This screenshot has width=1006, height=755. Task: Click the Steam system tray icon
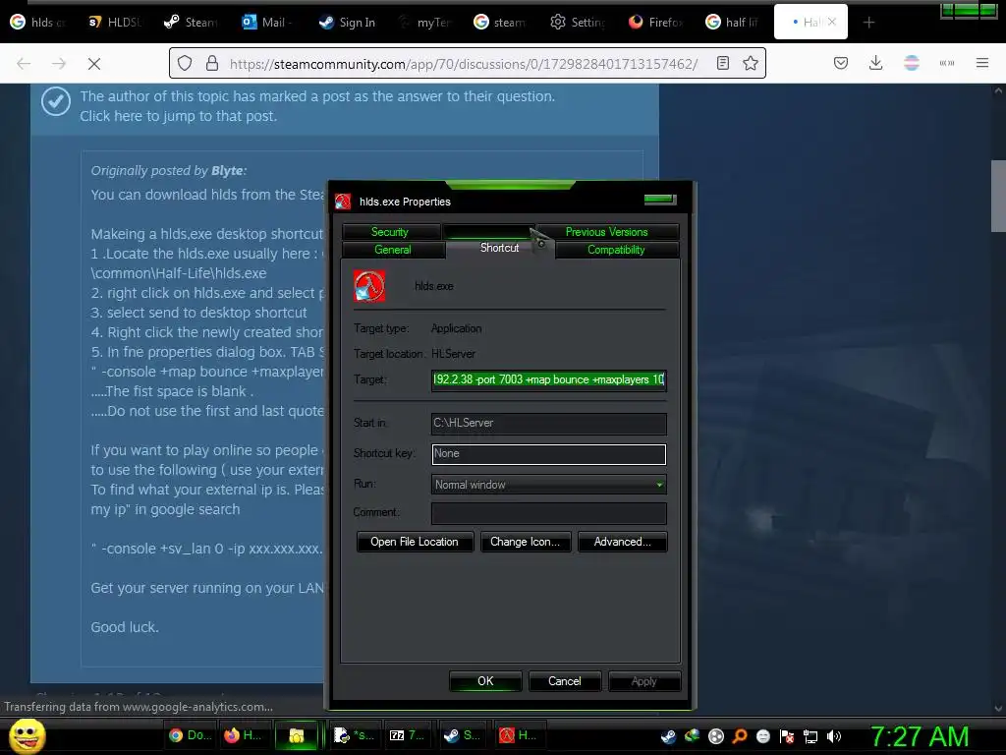[x=668, y=736]
